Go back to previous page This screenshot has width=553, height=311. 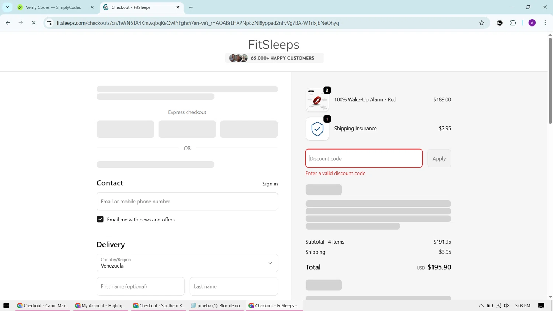pyautogui.click(x=8, y=23)
